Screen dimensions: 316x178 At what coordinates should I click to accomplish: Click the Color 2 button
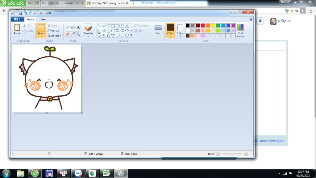(x=180, y=31)
